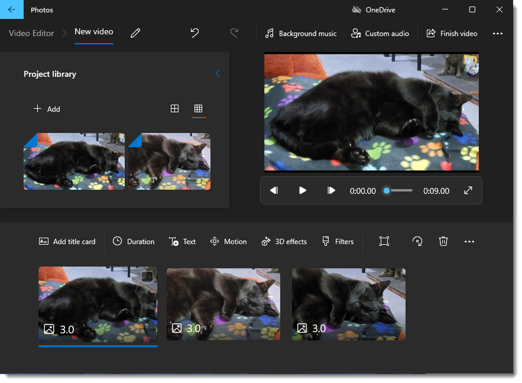Open the timeline toolbar overflow menu
Image resolution: width=522 pixels, height=383 pixels.
click(469, 241)
